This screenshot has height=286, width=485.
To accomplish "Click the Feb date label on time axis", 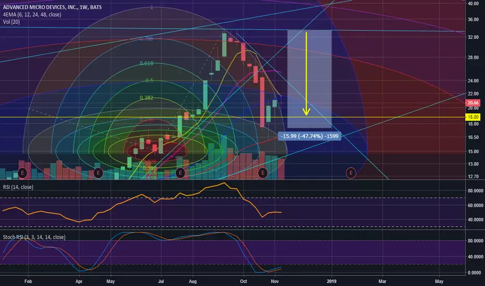I will [28, 281].
